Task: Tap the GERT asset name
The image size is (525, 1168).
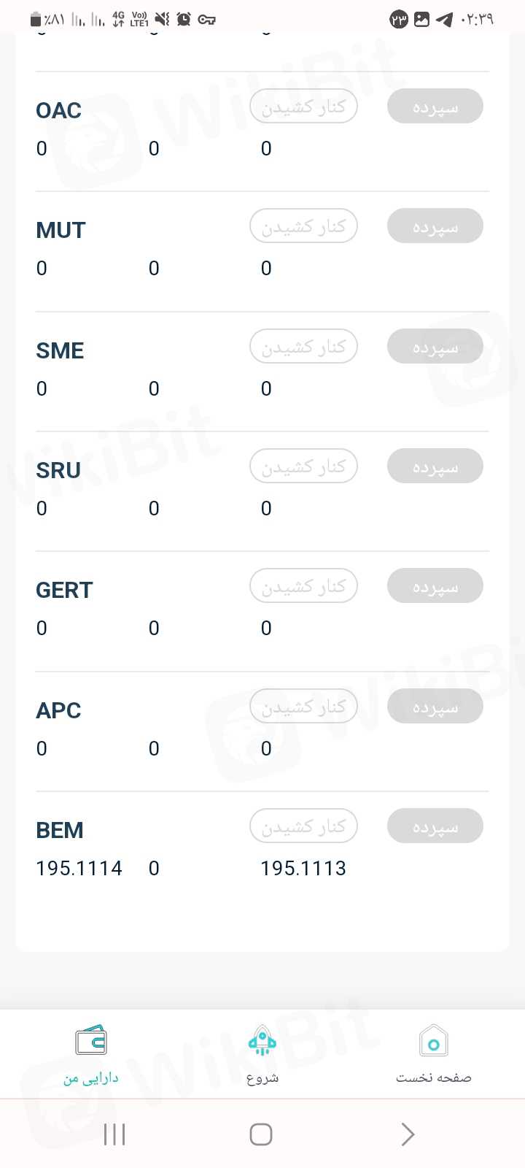Action: tap(64, 590)
